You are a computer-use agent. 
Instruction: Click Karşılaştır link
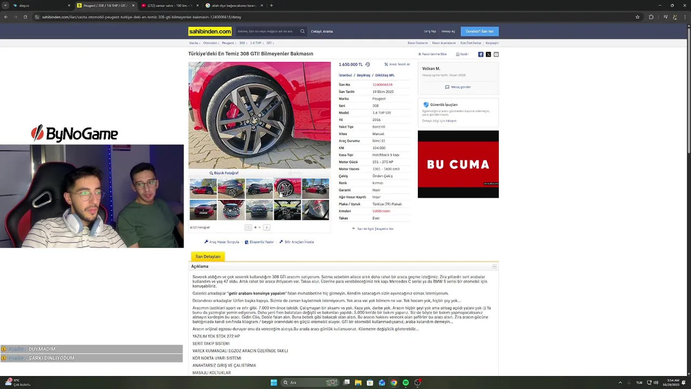coord(492,43)
